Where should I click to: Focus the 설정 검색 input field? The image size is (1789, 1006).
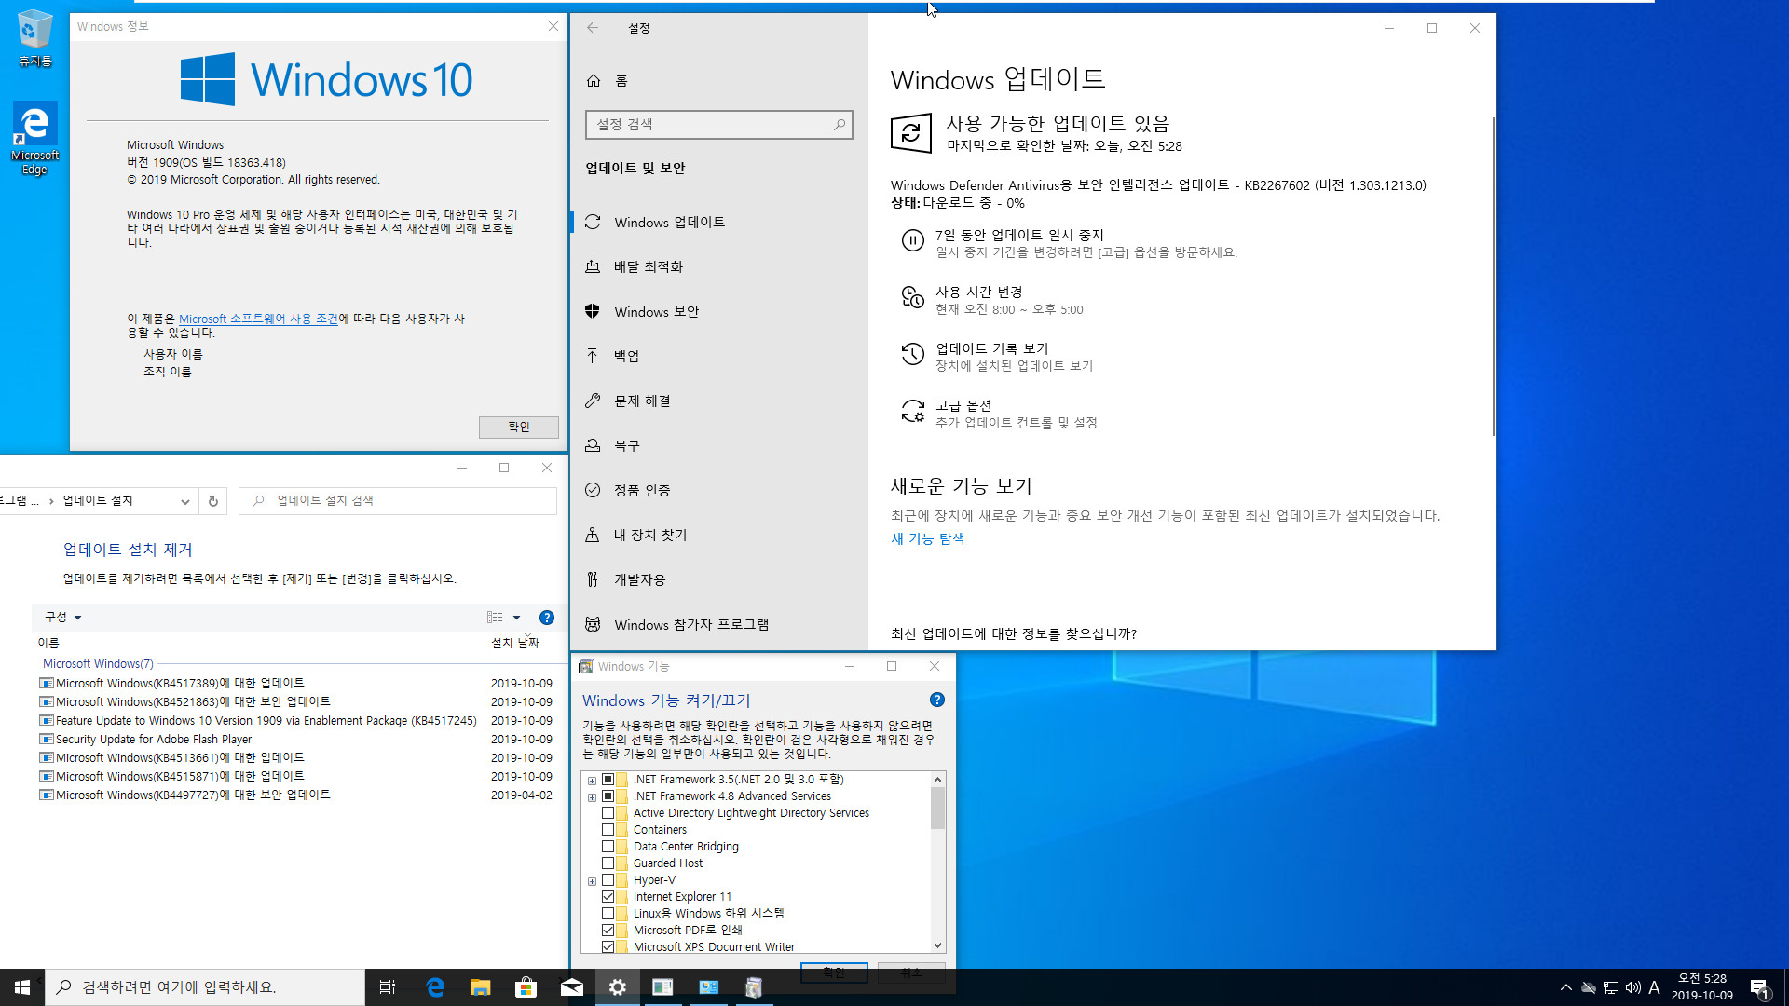point(718,125)
